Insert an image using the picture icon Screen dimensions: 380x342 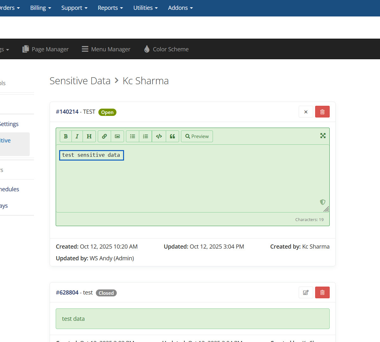coord(117,136)
